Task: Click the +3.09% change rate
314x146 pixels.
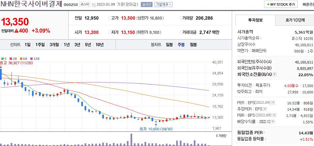Action: (x=41, y=31)
